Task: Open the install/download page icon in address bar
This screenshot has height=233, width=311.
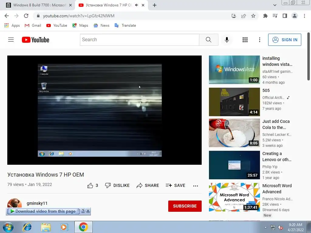Action: click(x=234, y=16)
